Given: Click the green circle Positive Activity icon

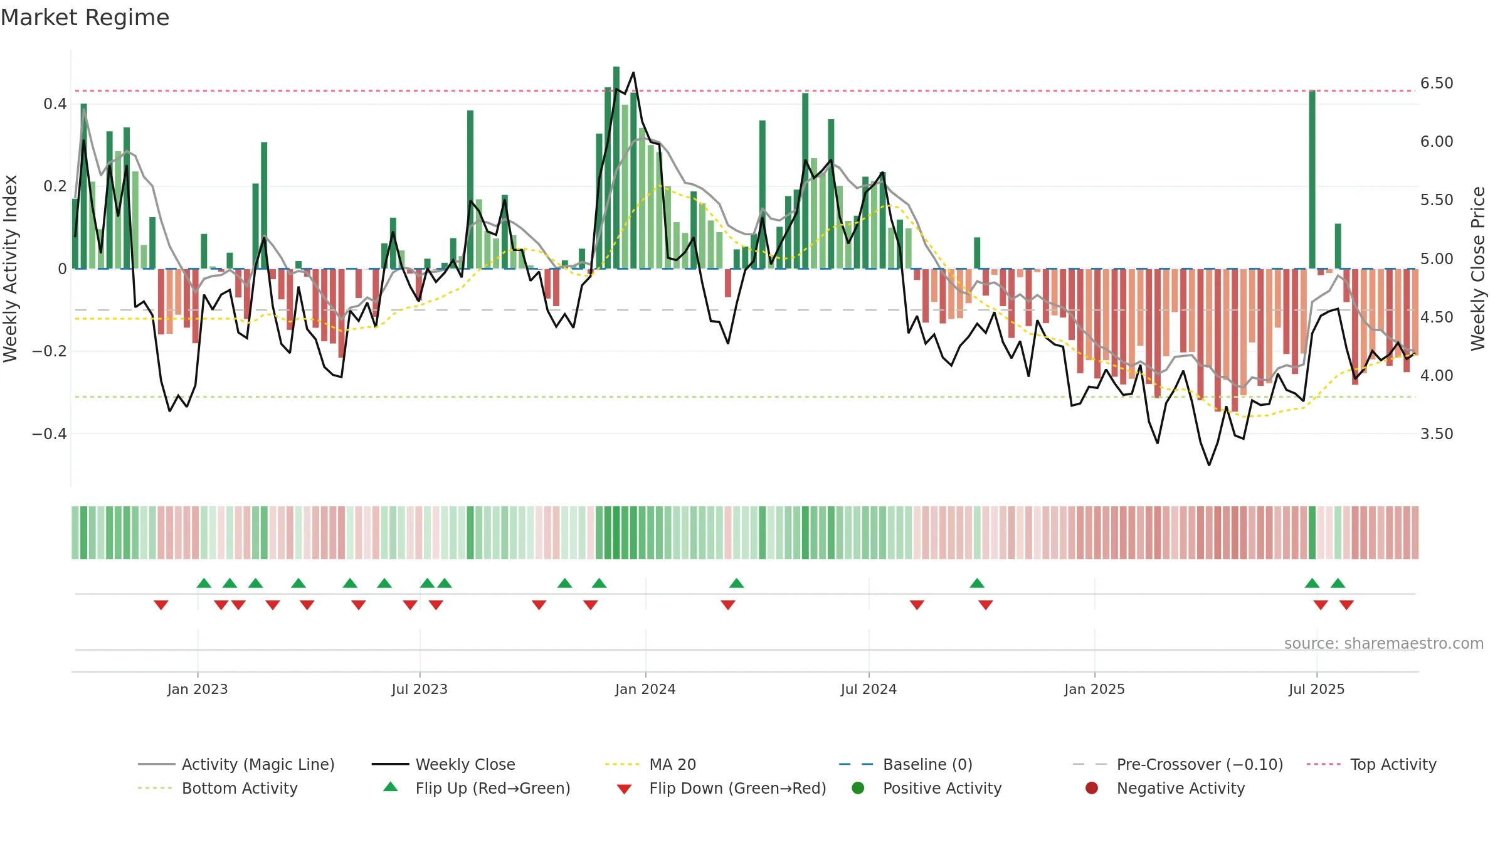Looking at the screenshot, I should coord(858,788).
